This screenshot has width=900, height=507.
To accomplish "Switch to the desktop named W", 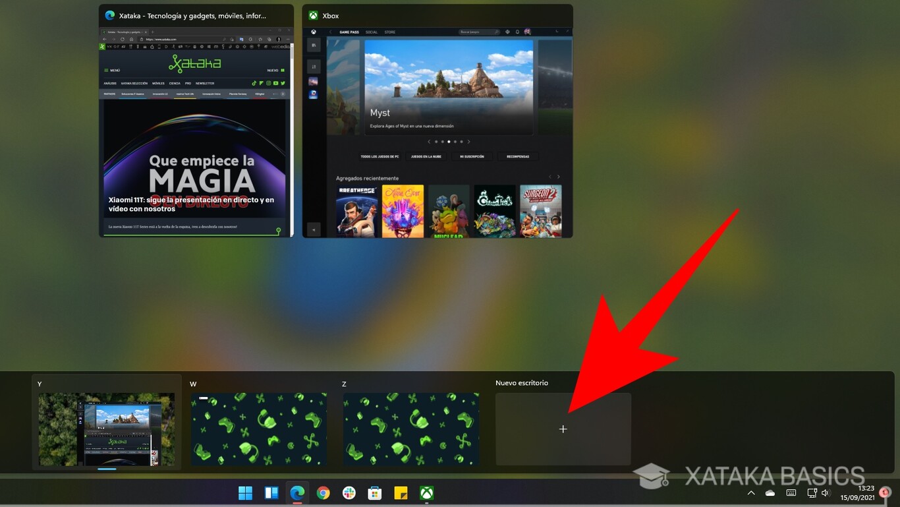I will tap(258, 429).
